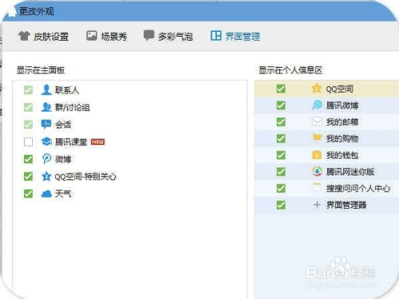Click the greyed 会话 checkbox

point(28,124)
